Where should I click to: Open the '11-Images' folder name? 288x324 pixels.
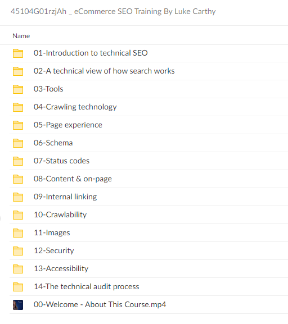[52, 233]
